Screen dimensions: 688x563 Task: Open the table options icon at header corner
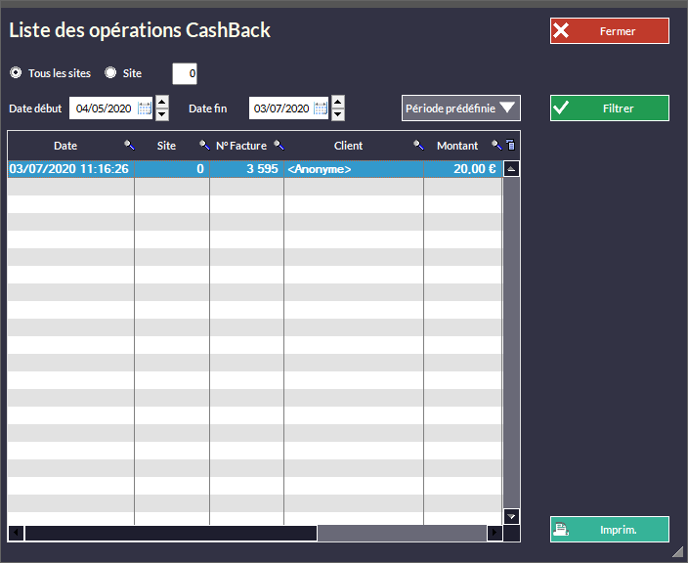pyautogui.click(x=509, y=146)
